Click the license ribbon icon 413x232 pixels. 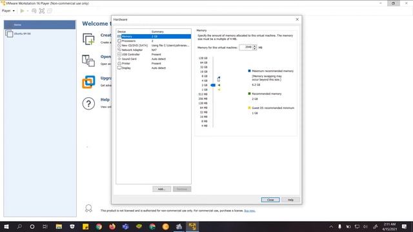pos(89,209)
